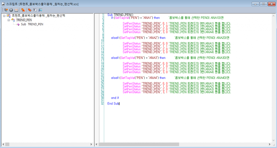
Task: Click the elseif GetTagVal ANA4 line
Action: [138, 78]
